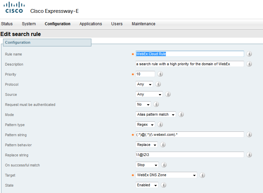This screenshot has width=263, height=193.
Task: Click the Description input field
Action: point(190,64)
